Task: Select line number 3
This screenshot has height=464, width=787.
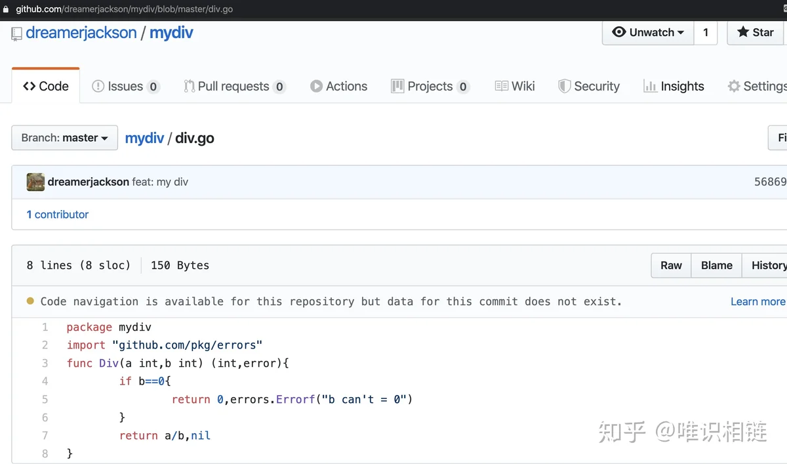Action: tap(45, 363)
